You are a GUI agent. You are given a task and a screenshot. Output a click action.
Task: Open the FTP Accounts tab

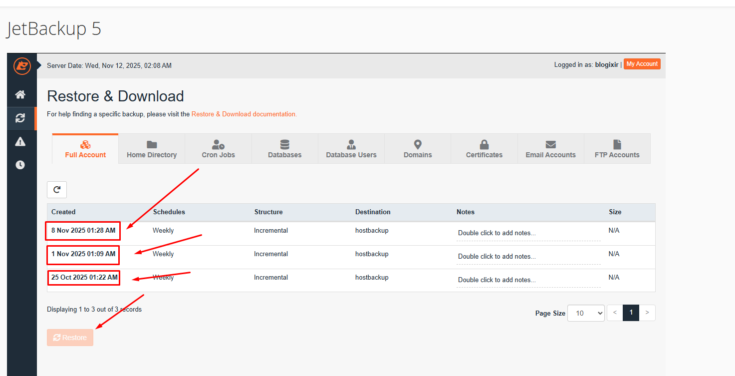pos(617,149)
